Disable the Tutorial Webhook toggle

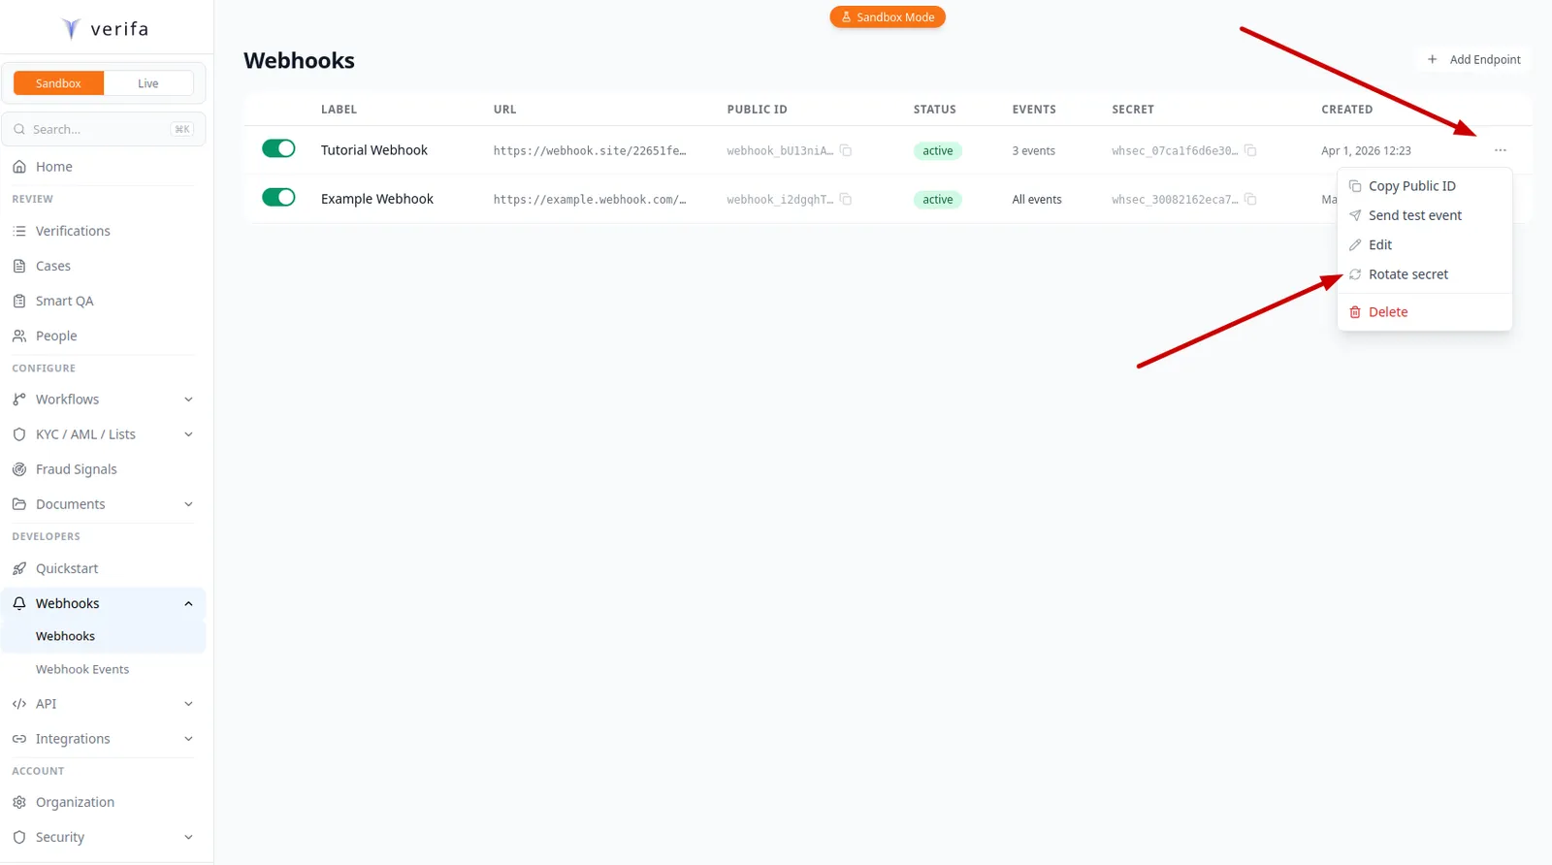pyautogui.click(x=278, y=148)
